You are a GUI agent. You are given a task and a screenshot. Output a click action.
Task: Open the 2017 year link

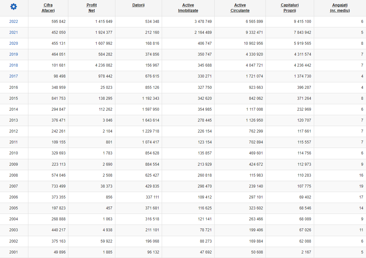tap(14, 76)
